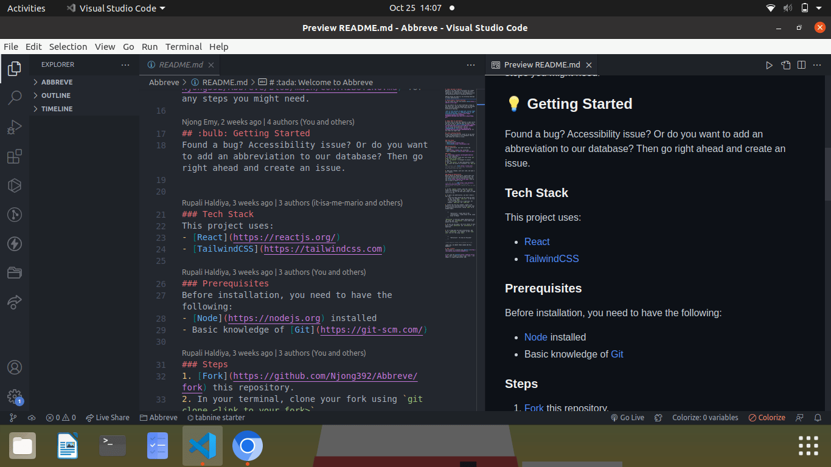
Task: Switch to the Preview README.md tab
Action: coord(541,65)
